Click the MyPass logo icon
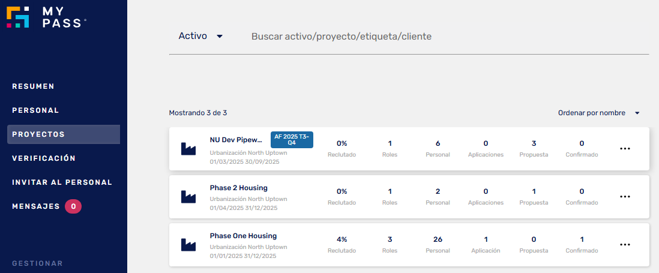This screenshot has height=273, width=659. tap(17, 17)
